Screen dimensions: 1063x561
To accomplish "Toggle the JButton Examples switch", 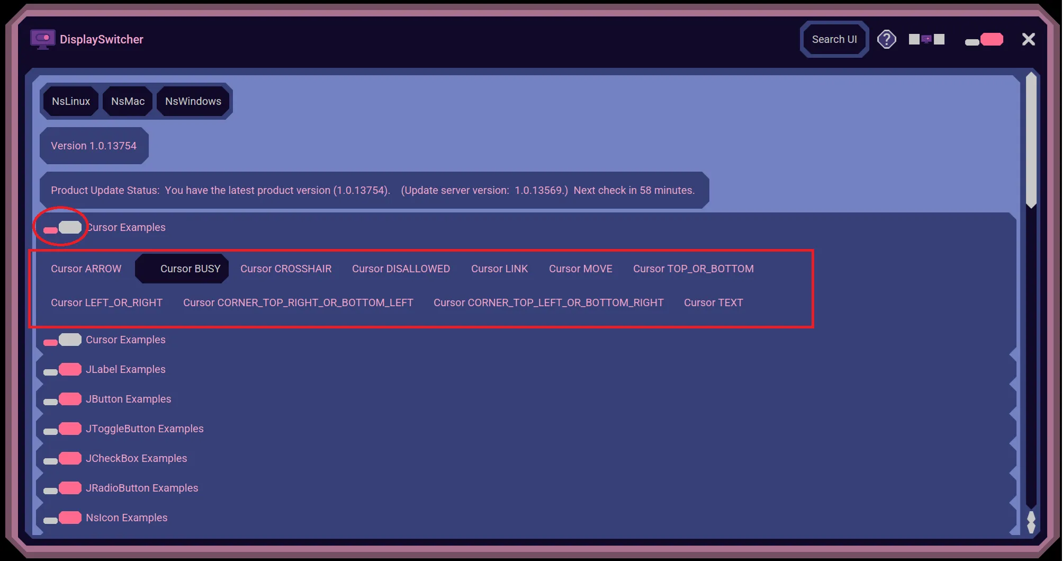I will click(x=62, y=399).
